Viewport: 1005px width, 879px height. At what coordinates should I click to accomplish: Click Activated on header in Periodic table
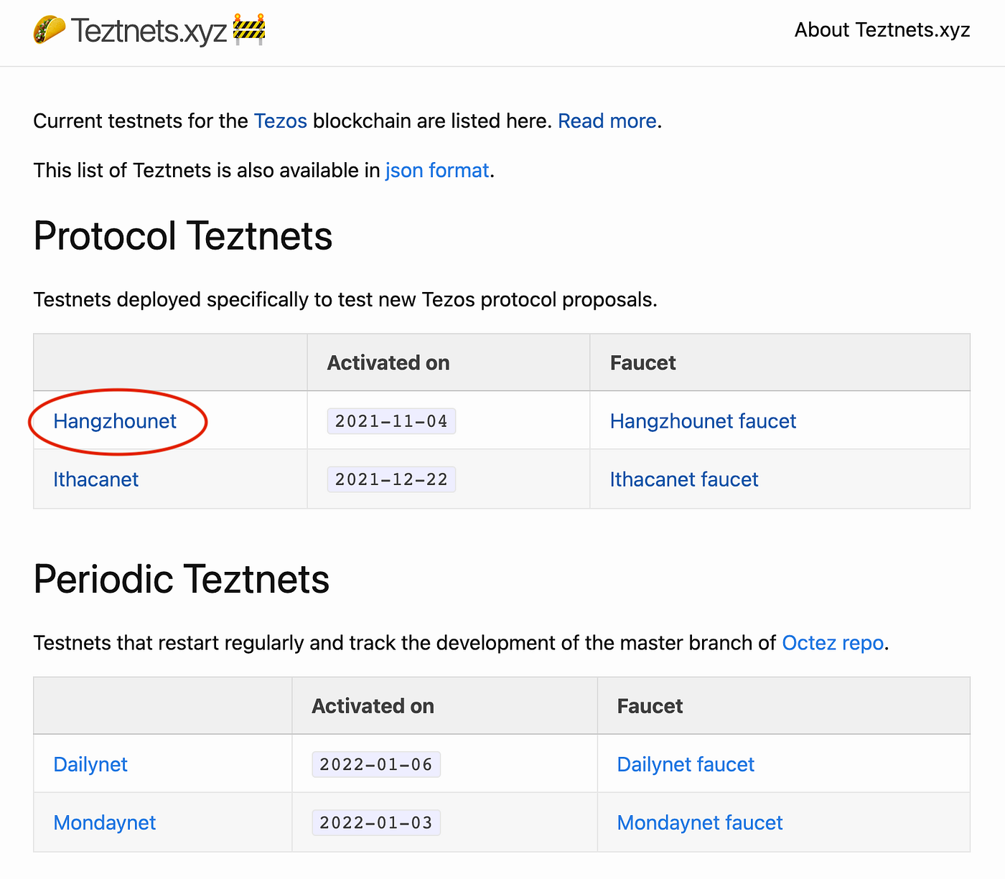(x=373, y=706)
